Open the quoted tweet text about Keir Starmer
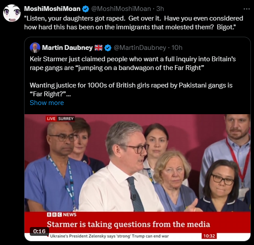The height and width of the screenshot is (245, 254). pos(133,77)
